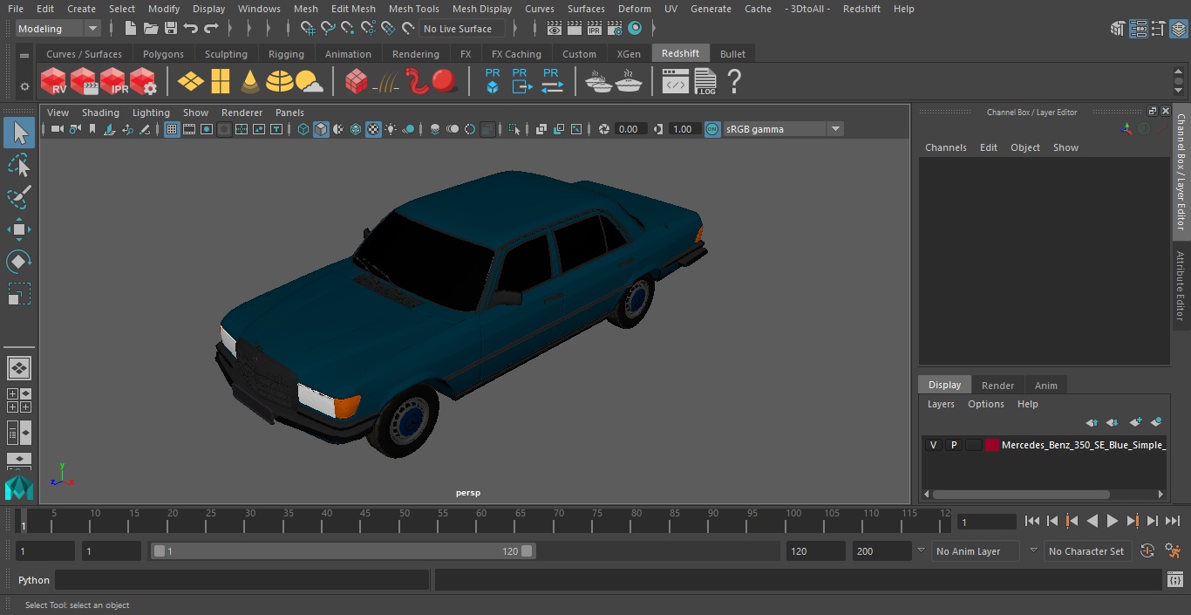This screenshot has width=1191, height=615.
Task: Open Redshift help question mark icon
Action: point(734,82)
